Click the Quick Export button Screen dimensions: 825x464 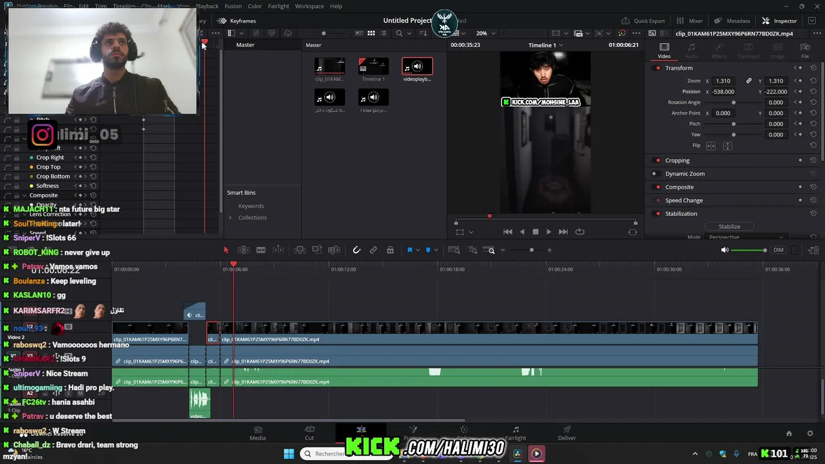[643, 21]
